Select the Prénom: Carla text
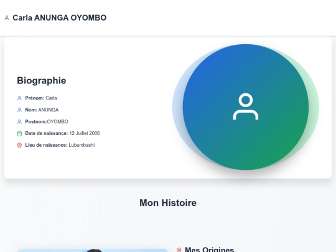336x252 pixels. pos(41,98)
